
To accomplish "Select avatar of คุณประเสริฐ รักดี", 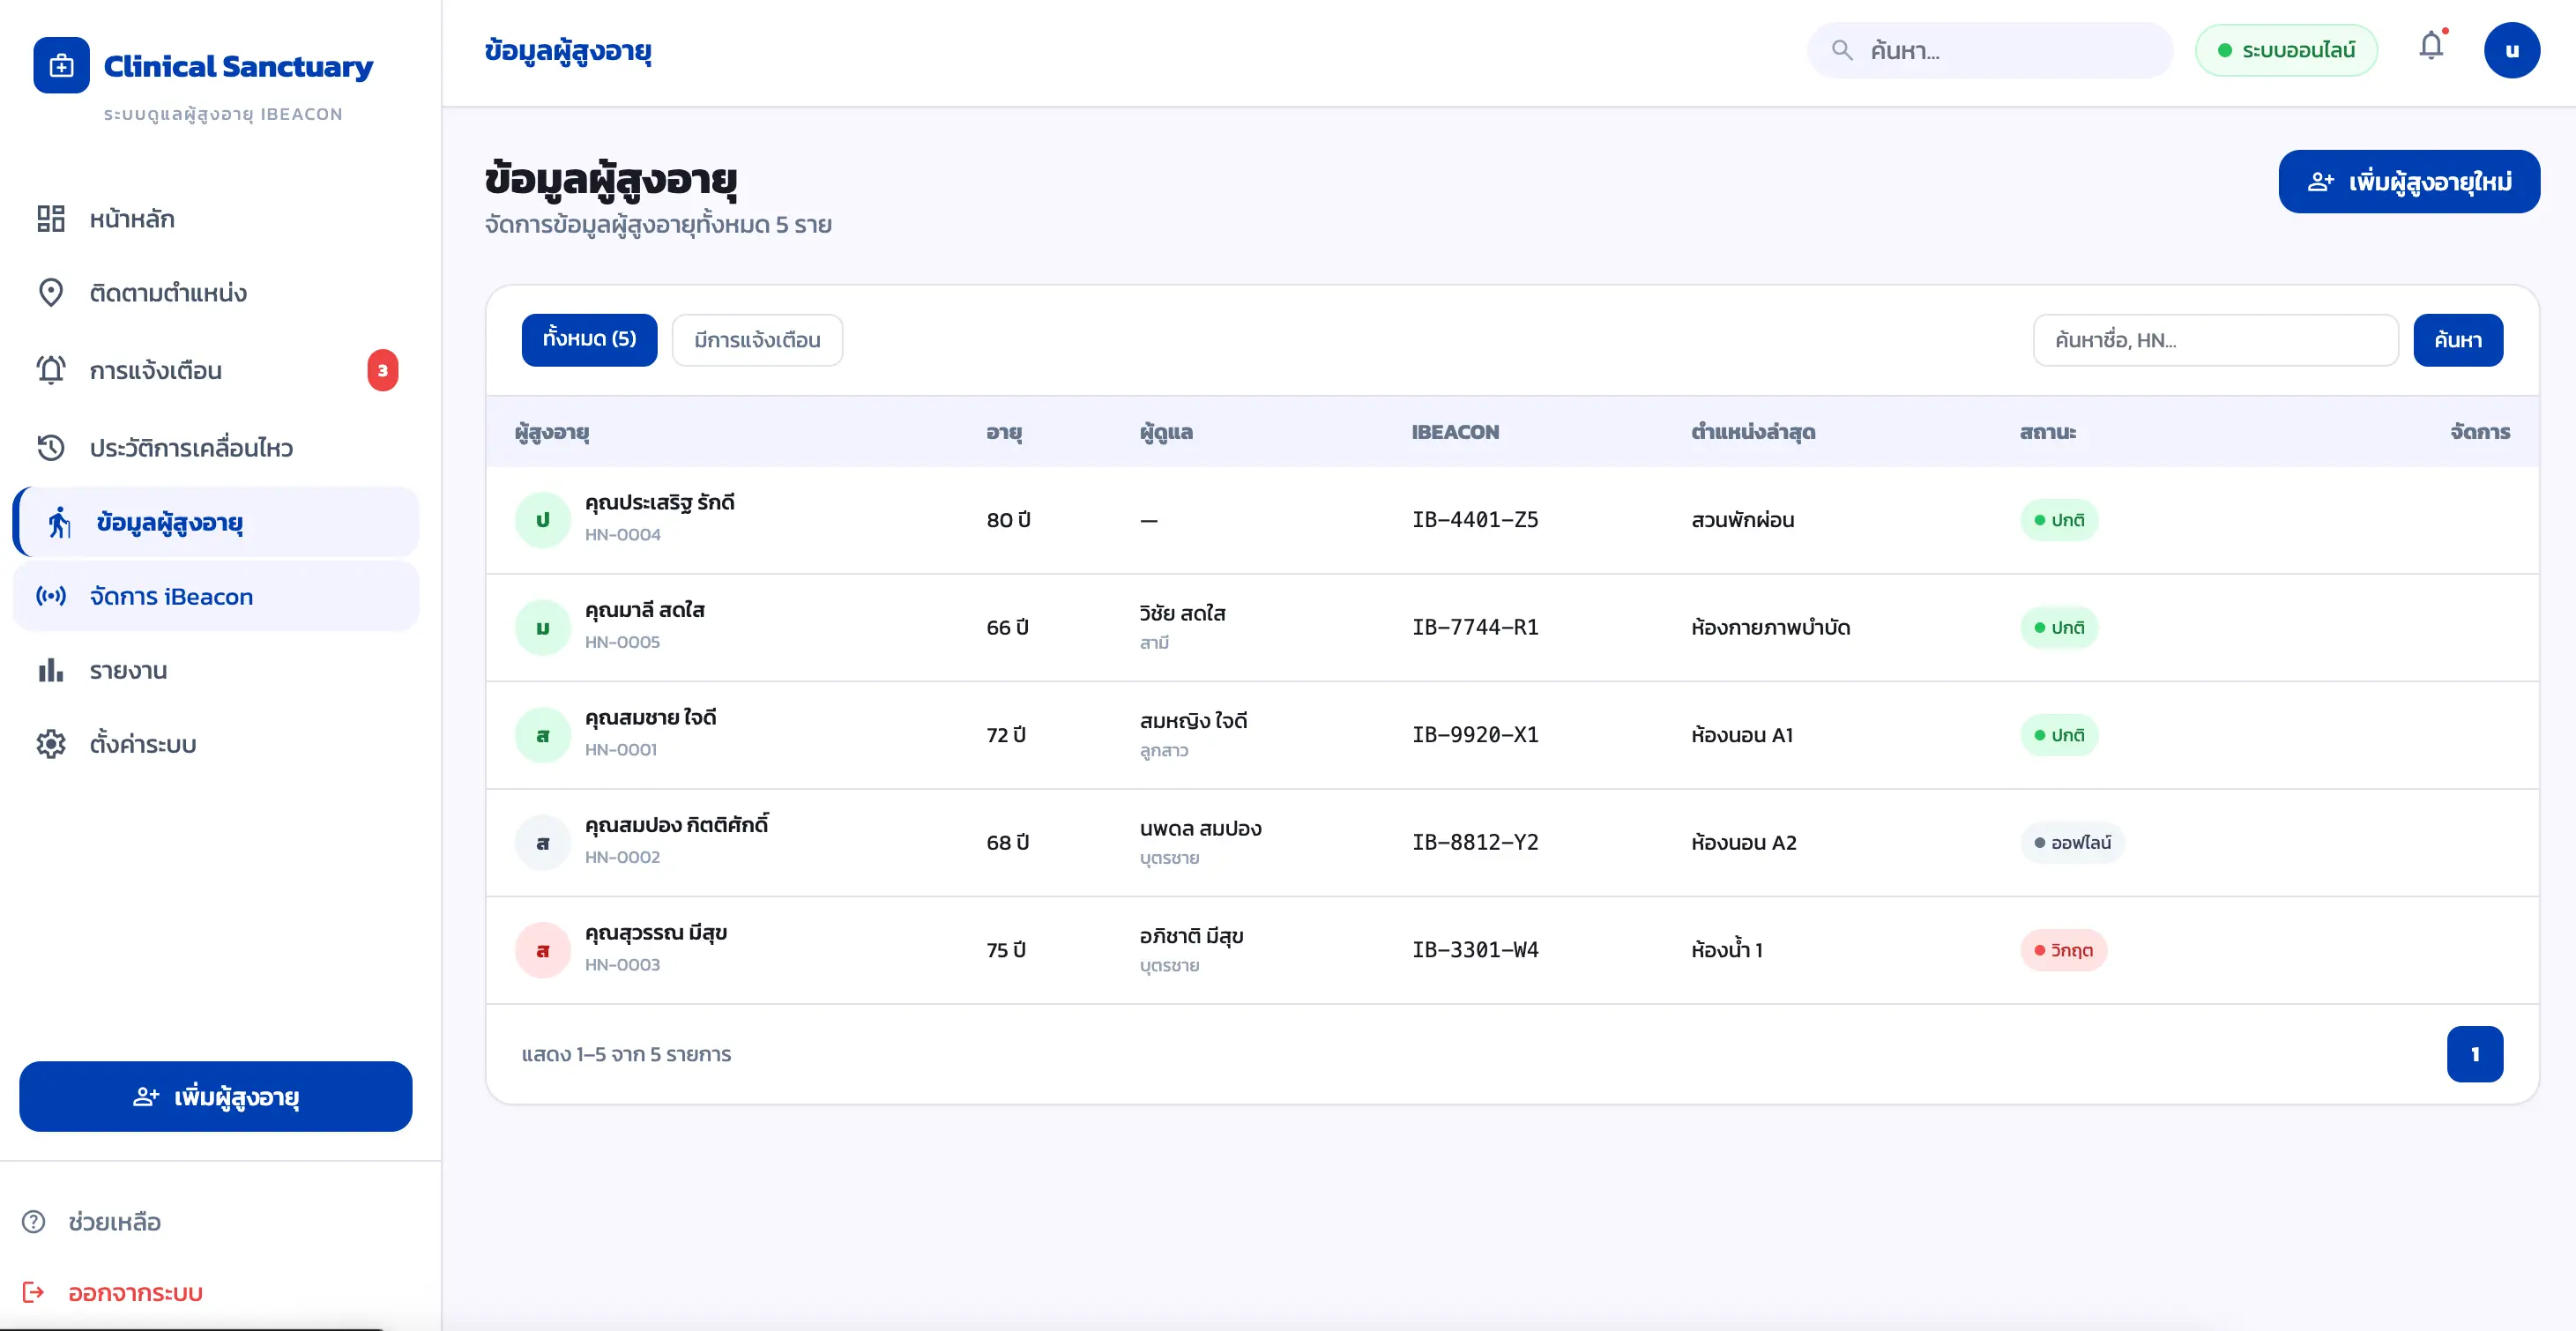I will click(542, 520).
